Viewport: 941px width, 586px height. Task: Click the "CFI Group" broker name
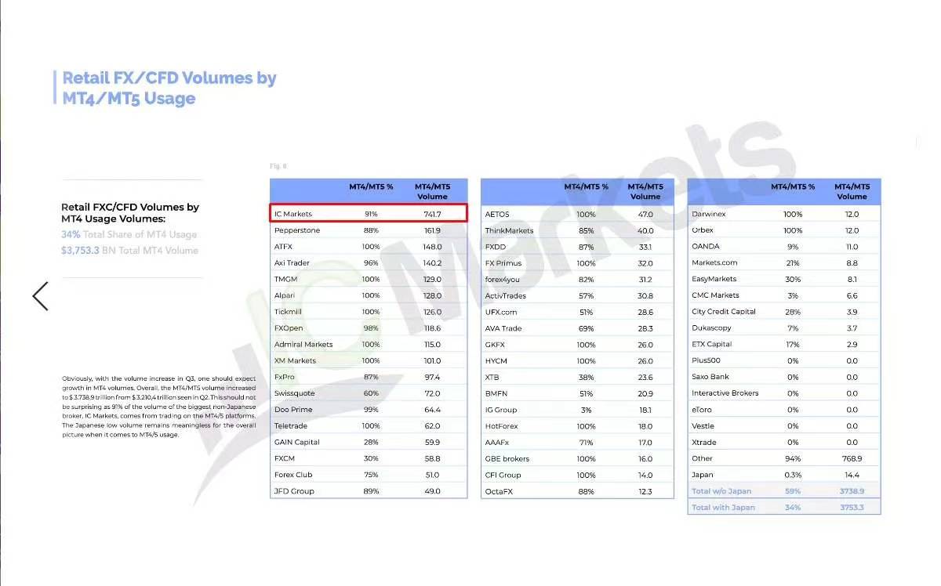point(503,475)
